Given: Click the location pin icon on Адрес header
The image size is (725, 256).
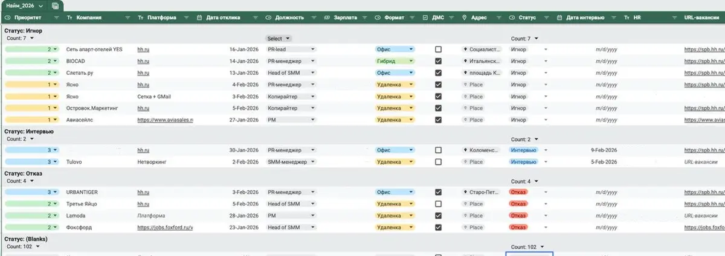Looking at the screenshot, I should click(465, 18).
